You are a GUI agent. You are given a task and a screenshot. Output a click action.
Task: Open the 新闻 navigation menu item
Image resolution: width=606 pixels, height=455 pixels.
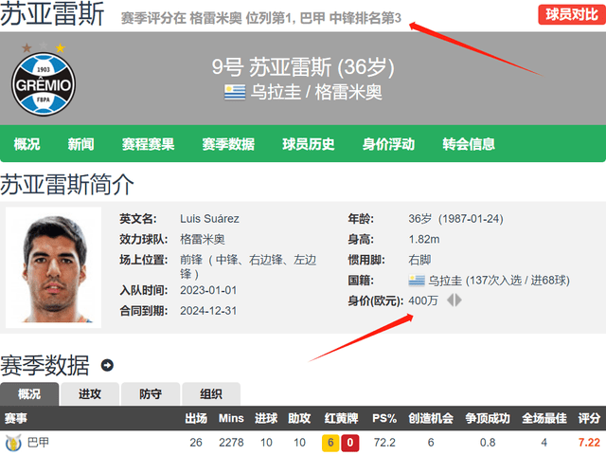click(80, 144)
